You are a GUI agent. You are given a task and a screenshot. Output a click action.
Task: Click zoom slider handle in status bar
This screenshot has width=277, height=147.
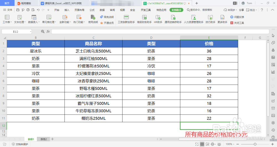coord(255,144)
